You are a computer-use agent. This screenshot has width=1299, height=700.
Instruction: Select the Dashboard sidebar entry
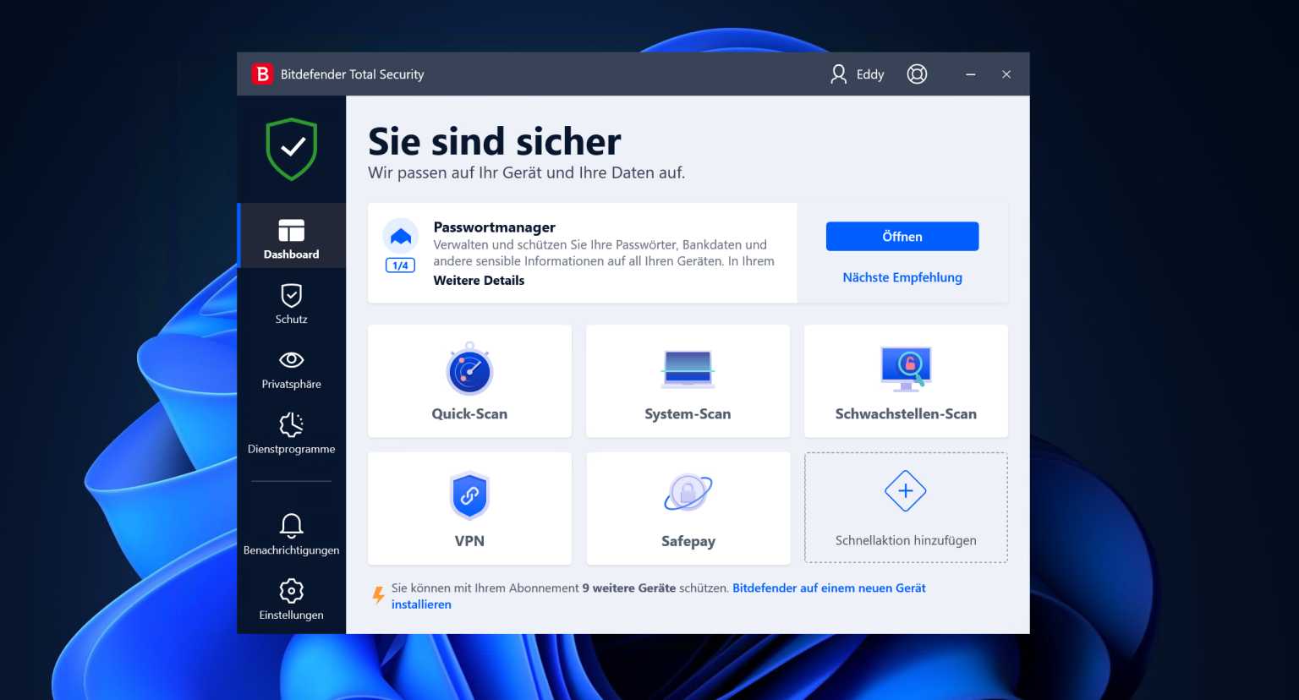(x=291, y=237)
